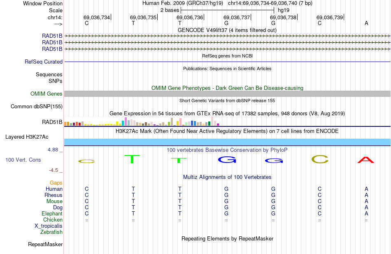Click the Window Position track label

(x=43, y=3)
